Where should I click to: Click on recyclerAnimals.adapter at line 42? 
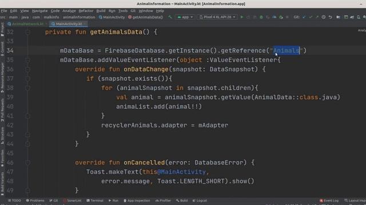coord(144,125)
